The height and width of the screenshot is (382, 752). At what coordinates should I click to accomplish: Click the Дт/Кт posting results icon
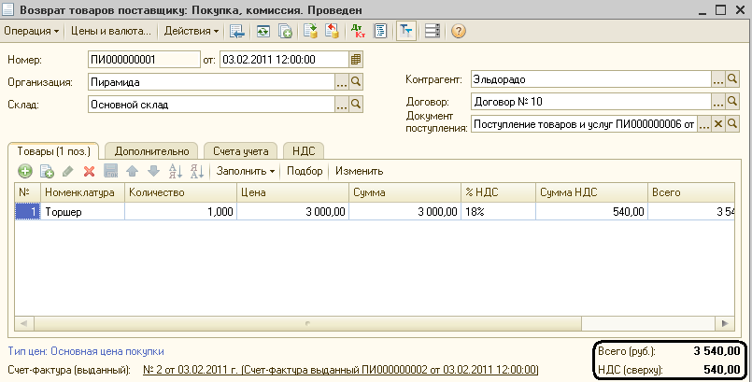pos(358,31)
